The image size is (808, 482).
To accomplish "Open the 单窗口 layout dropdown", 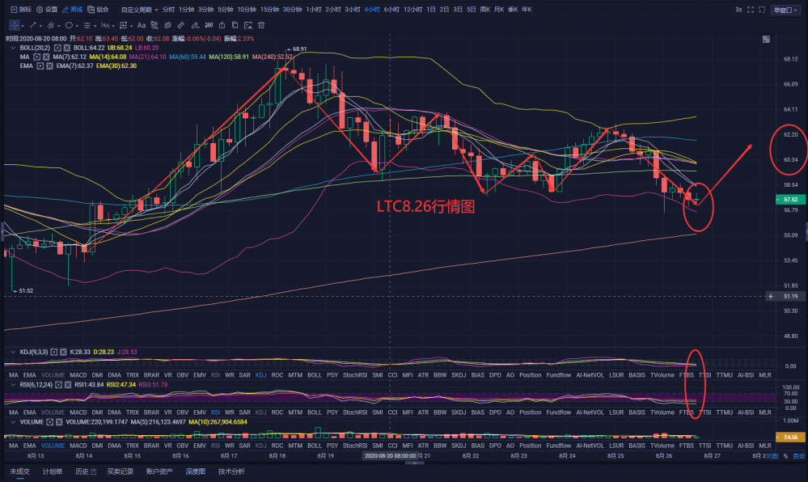I will click(x=785, y=10).
